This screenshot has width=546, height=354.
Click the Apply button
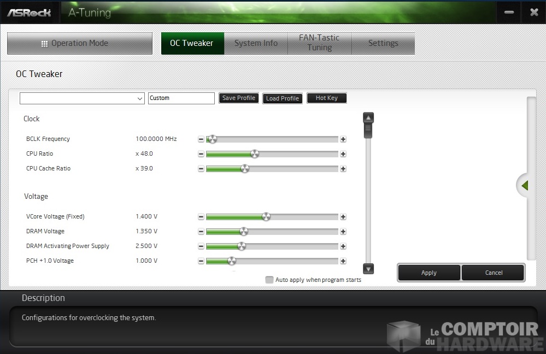click(429, 273)
